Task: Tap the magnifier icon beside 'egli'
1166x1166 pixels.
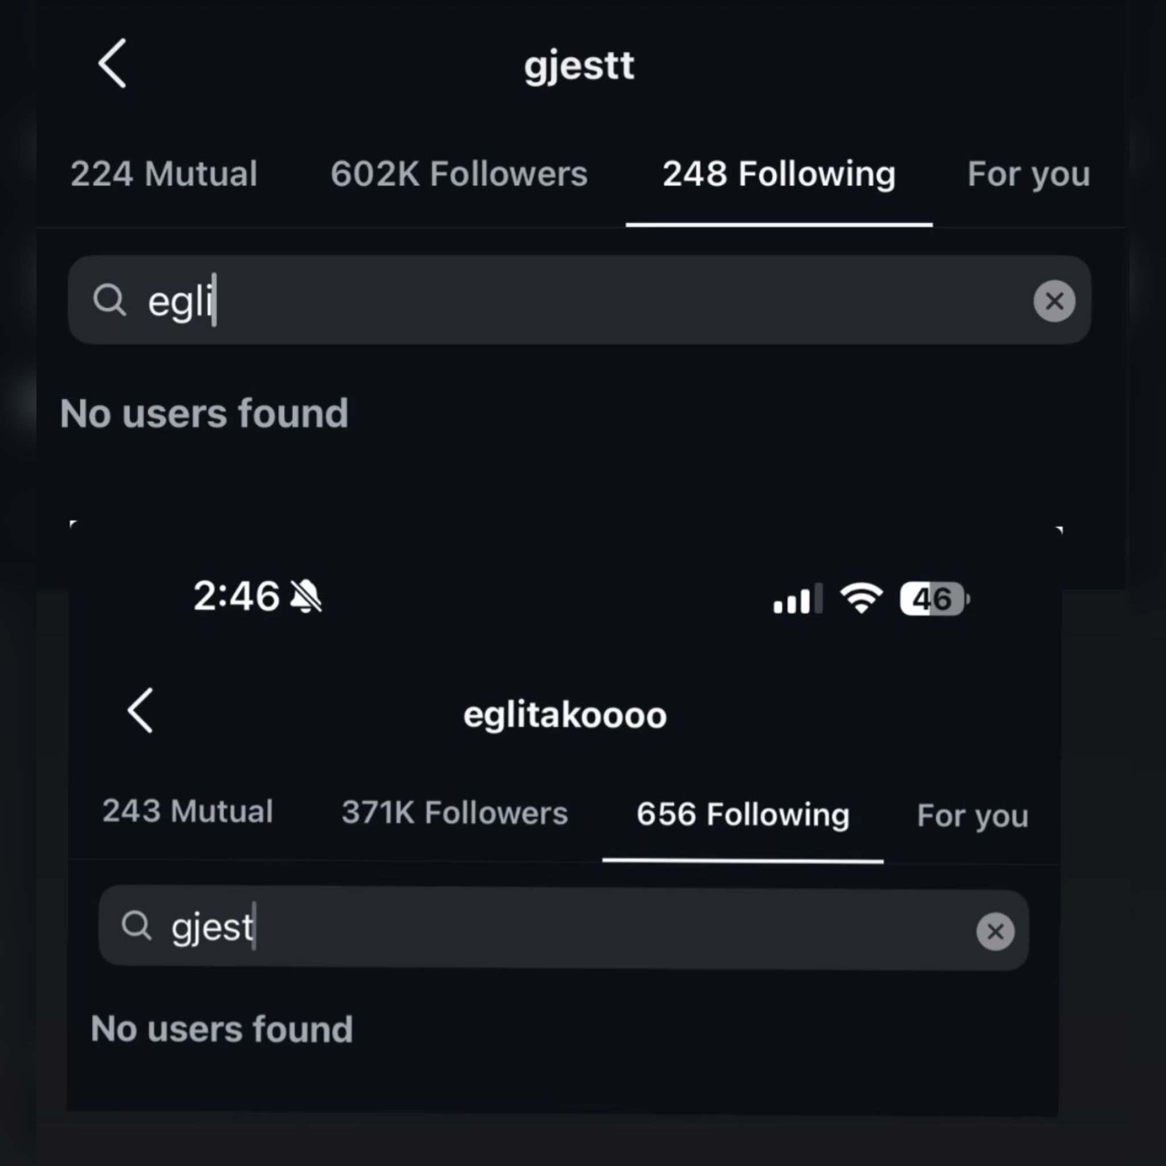Action: [109, 300]
